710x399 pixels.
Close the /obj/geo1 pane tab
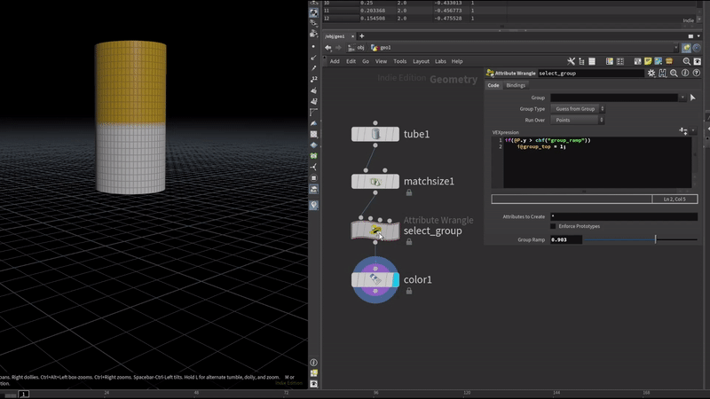[352, 36]
